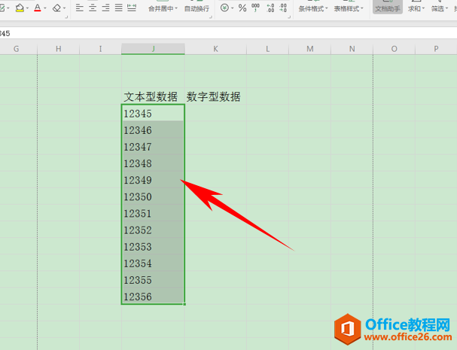Click the 数字型数据 header cell
457x350 pixels.
[215, 96]
